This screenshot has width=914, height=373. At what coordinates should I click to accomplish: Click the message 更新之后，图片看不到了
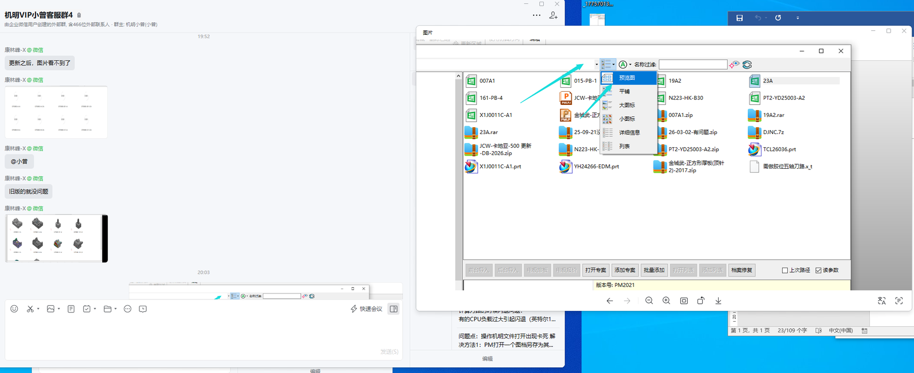[39, 63]
